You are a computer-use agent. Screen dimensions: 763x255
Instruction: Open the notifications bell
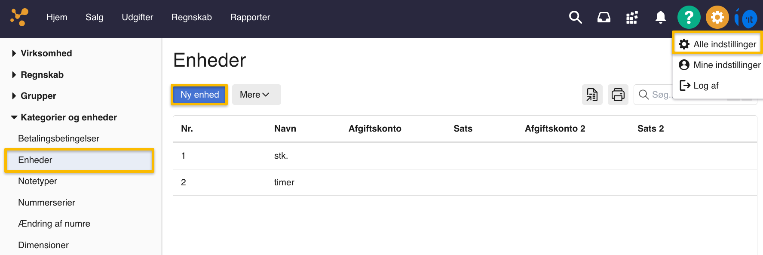pos(660,17)
